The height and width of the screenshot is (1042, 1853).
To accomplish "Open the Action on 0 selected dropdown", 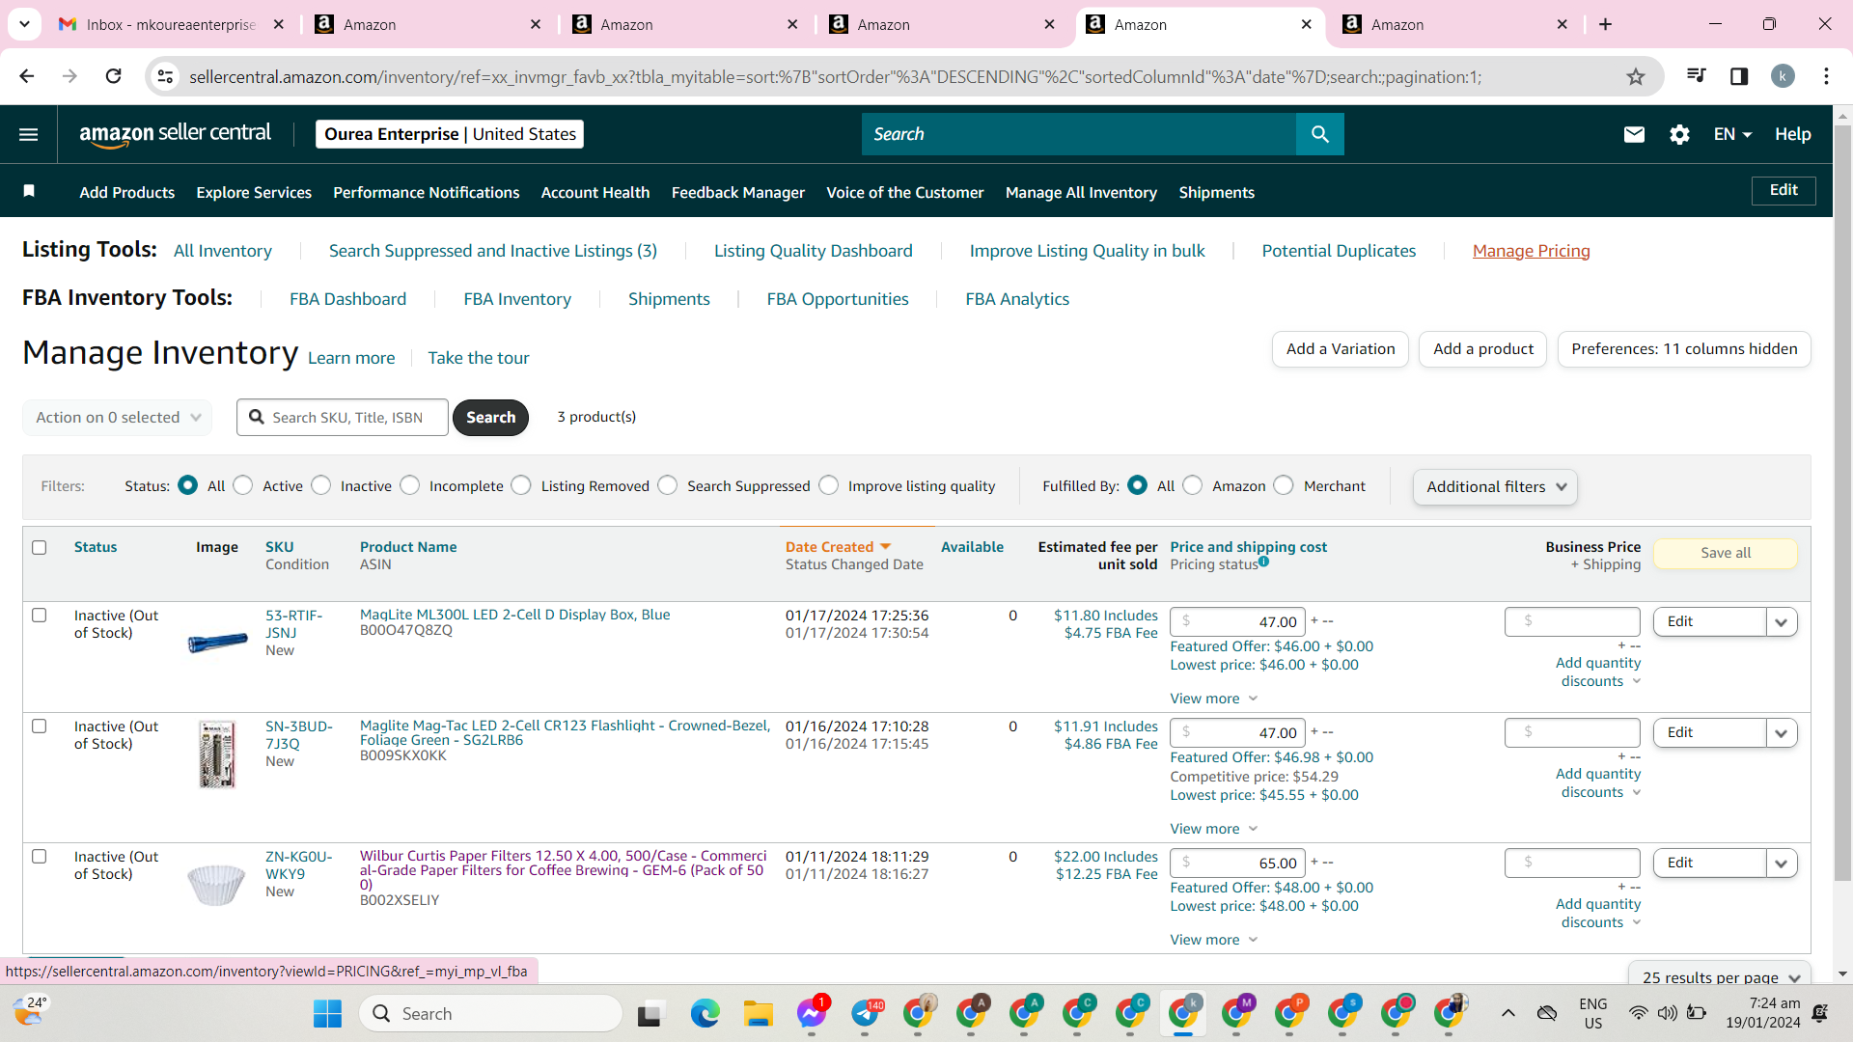I will pyautogui.click(x=117, y=418).
